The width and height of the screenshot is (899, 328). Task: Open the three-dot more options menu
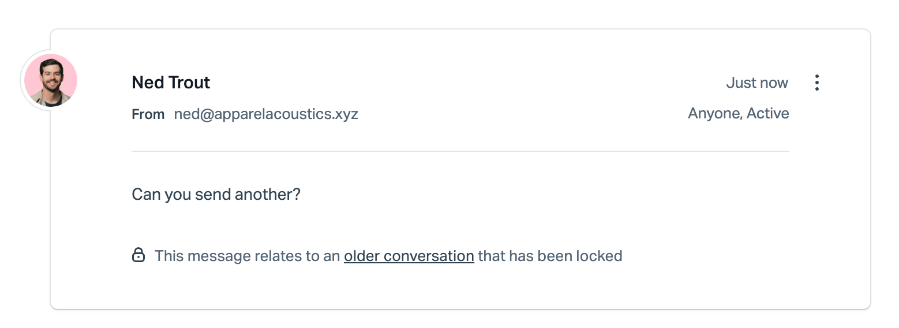[x=816, y=83]
